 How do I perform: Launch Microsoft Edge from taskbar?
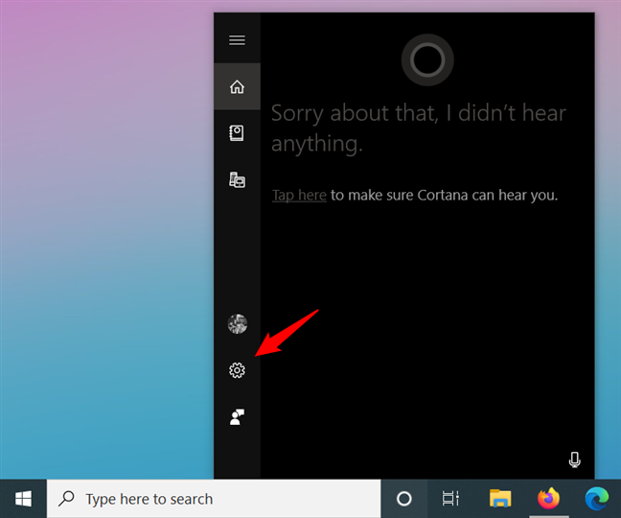pyautogui.click(x=597, y=498)
